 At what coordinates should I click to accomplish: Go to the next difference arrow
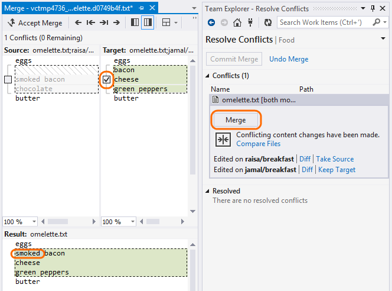(x=116, y=23)
